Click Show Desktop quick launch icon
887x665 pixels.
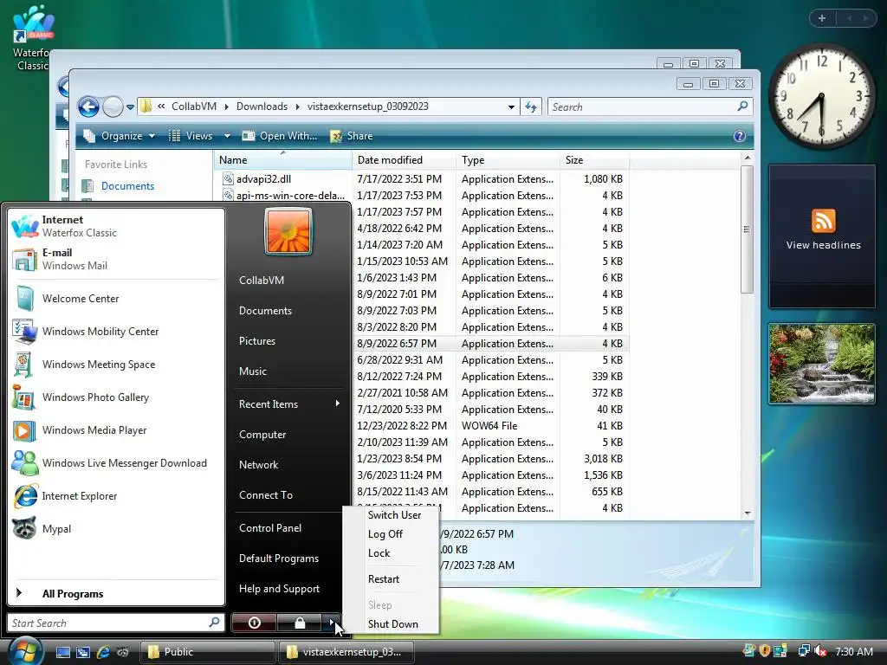[62, 652]
